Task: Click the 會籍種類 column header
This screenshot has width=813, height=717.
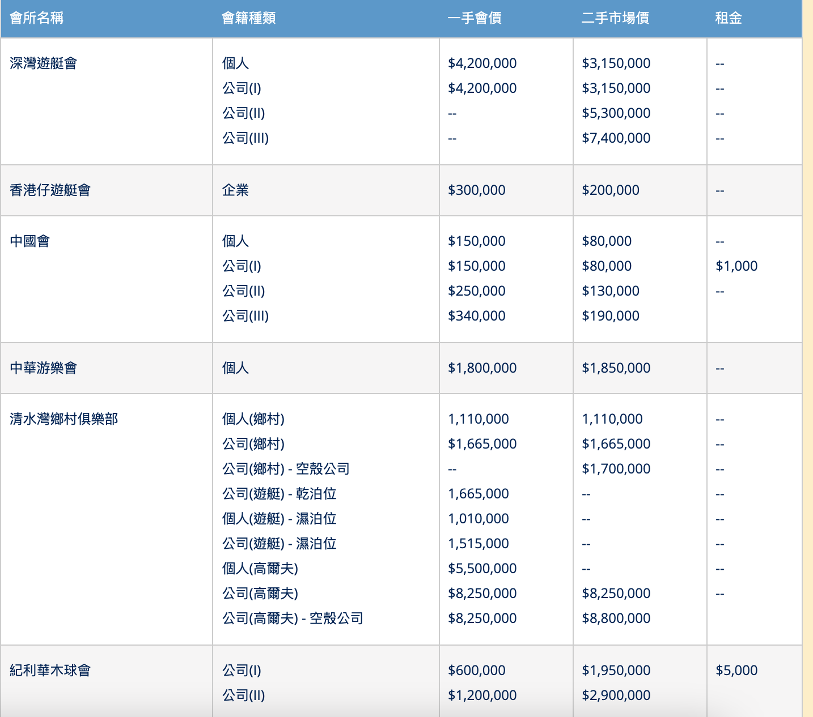Action: [248, 18]
